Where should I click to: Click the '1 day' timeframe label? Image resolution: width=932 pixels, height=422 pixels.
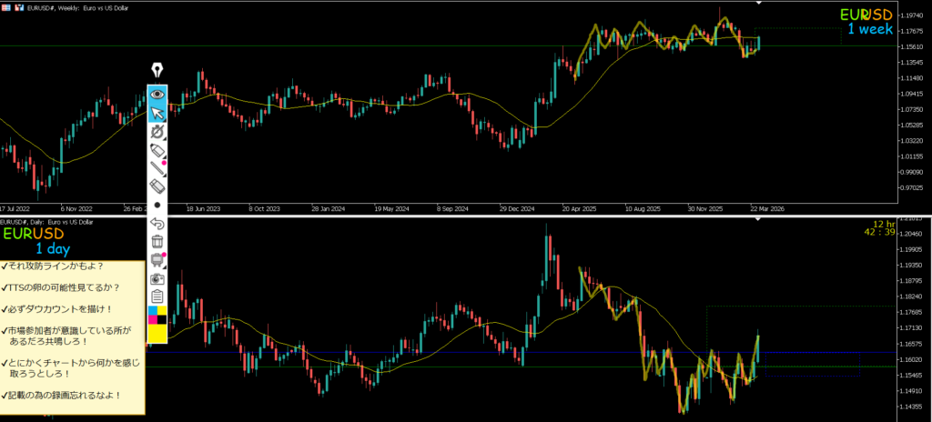pos(54,248)
